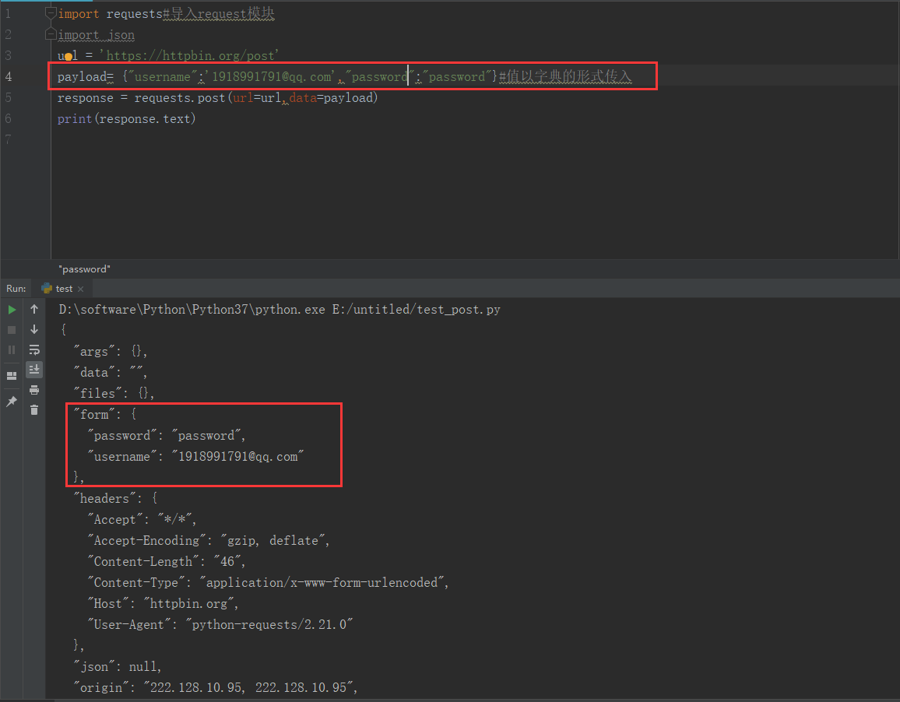900x702 pixels.
Task: Click the "json": null output line
Action: coord(117,666)
